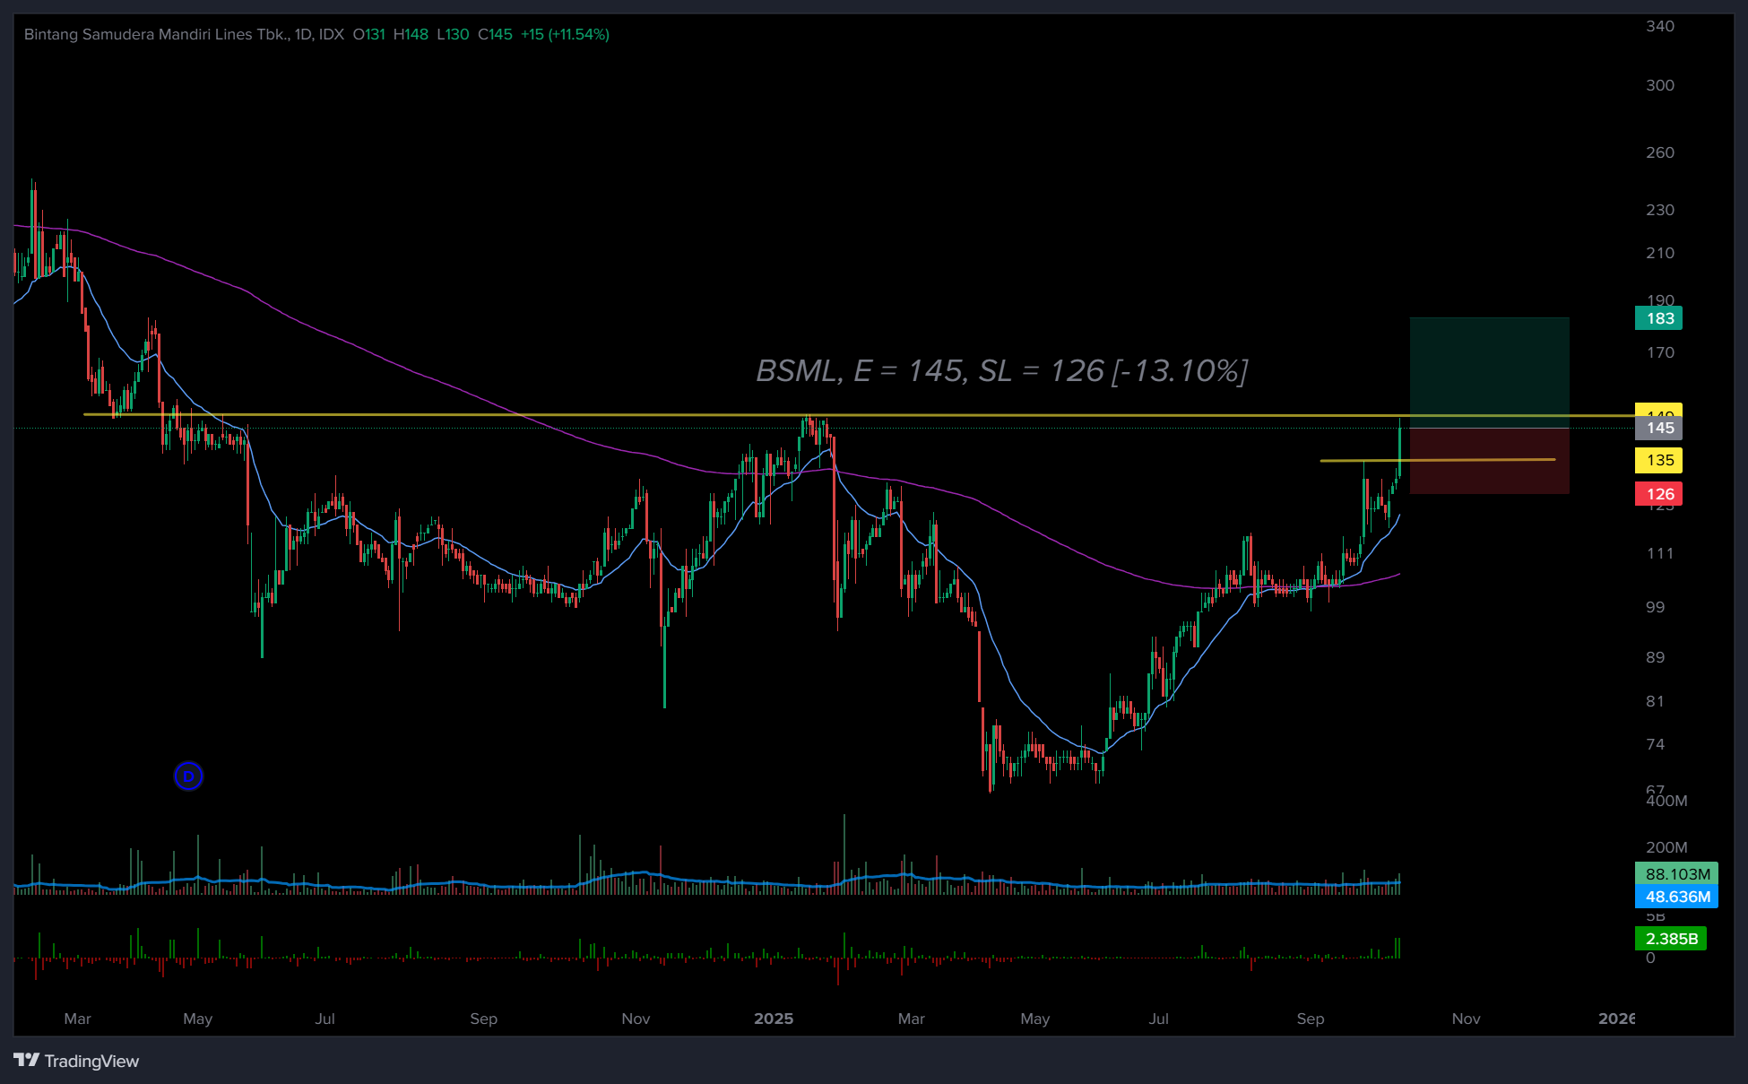1748x1084 pixels.
Task: Click the TradingView logo icon
Action: coord(26,1060)
